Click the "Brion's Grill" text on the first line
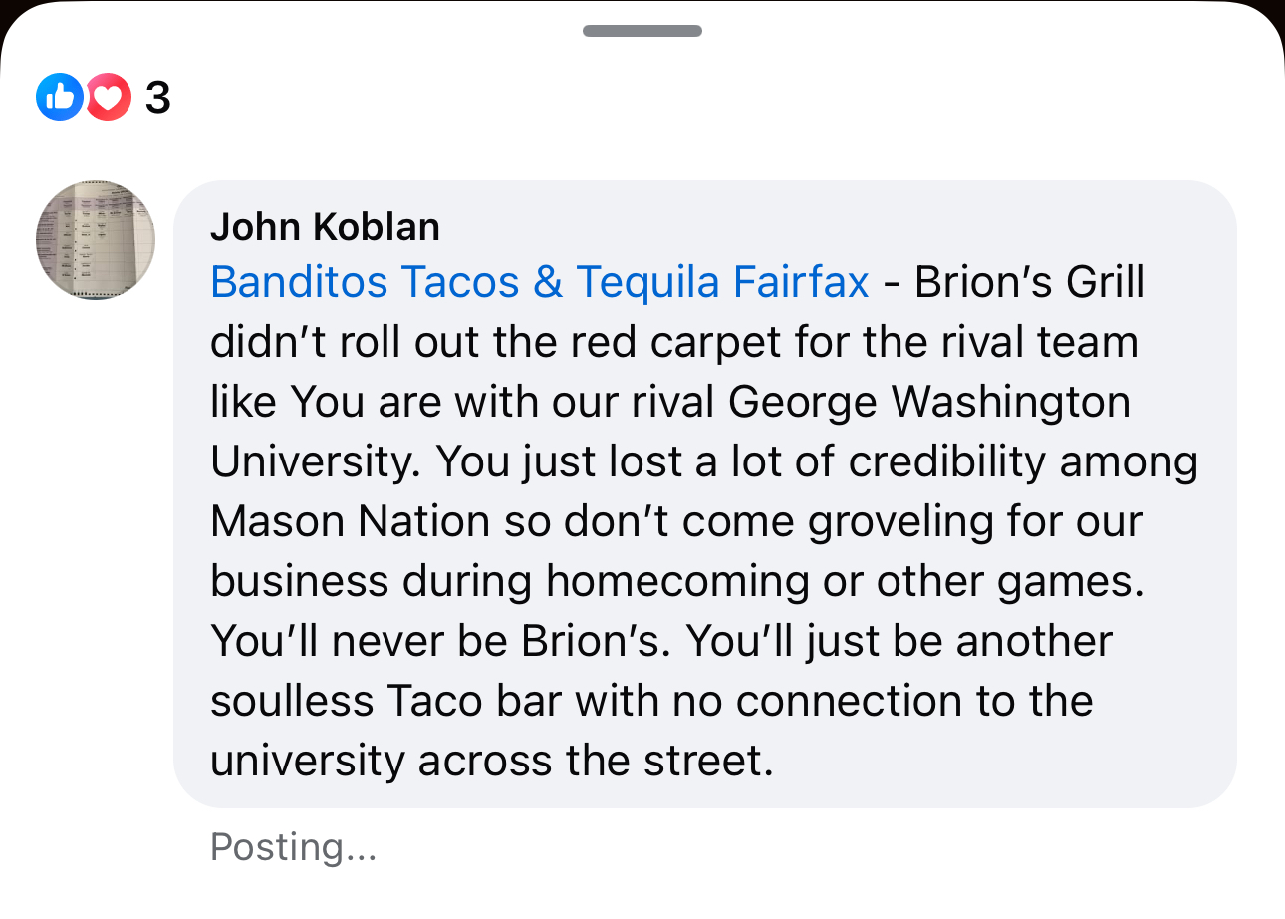 pos(1029,282)
